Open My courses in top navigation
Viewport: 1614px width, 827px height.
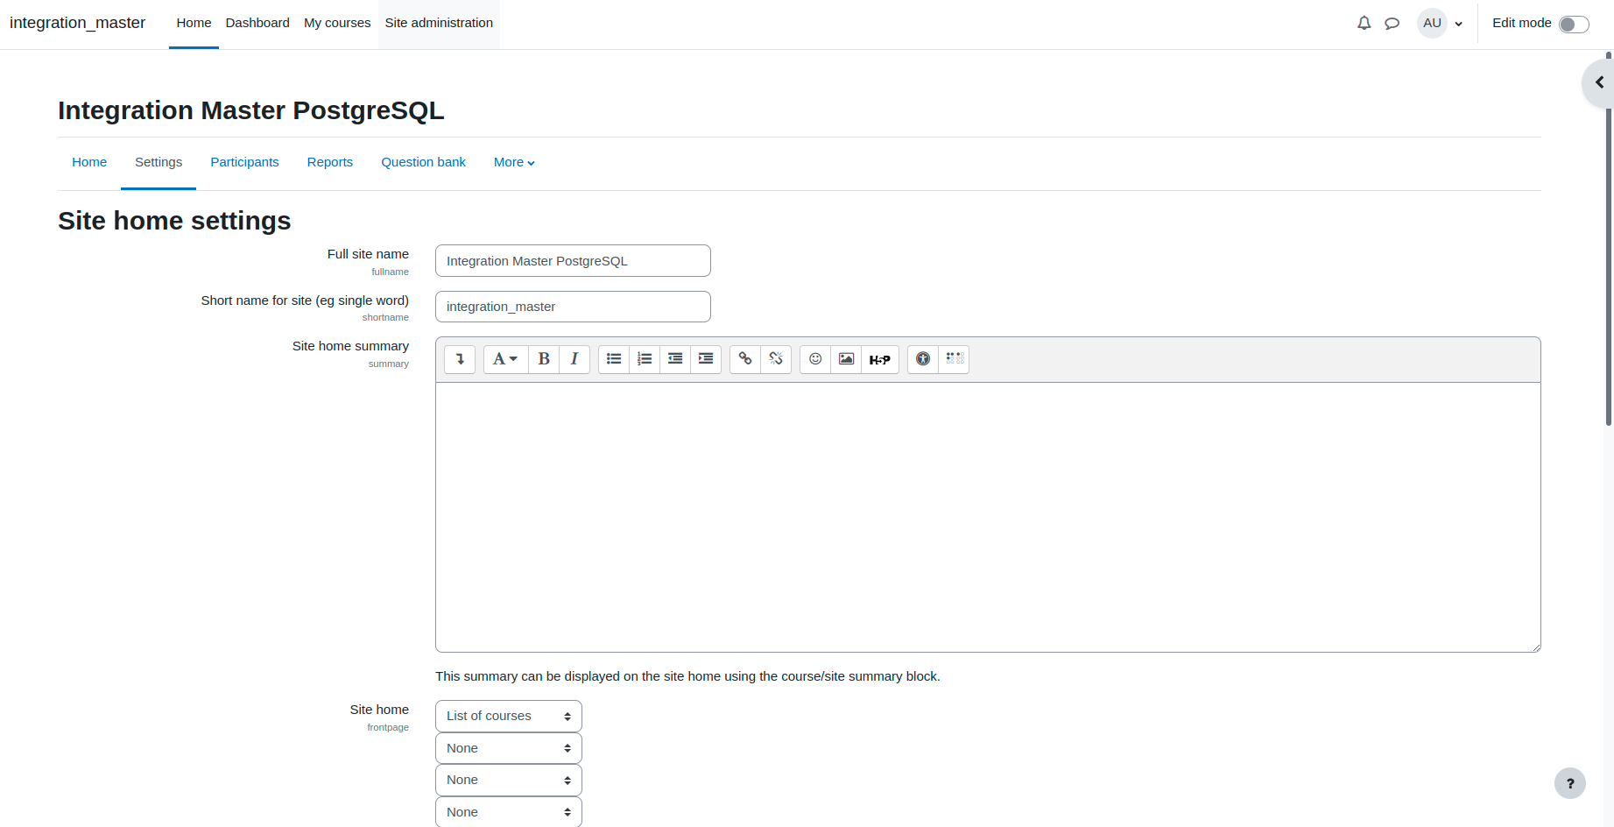337,24
